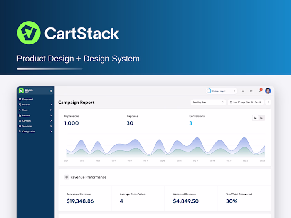This screenshot has width=291, height=218.
Task: Click the 2 steps to go button
Action: point(222,91)
